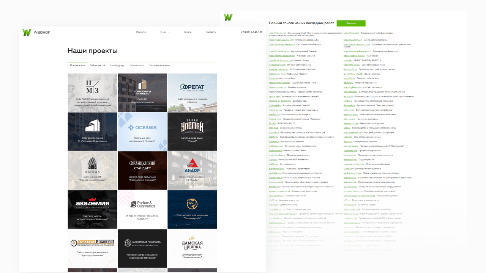The height and width of the screenshot is (273, 486).
Task: Open the «Горизонты Нижнего» project card
Action: point(142,93)
